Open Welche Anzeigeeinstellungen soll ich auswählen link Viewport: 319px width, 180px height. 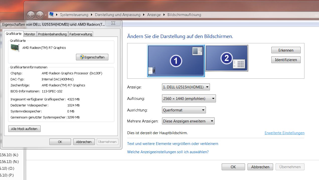pos(168,152)
